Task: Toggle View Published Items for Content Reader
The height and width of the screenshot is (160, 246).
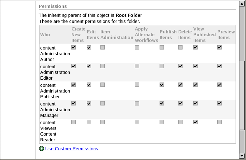Action: coord(195,122)
